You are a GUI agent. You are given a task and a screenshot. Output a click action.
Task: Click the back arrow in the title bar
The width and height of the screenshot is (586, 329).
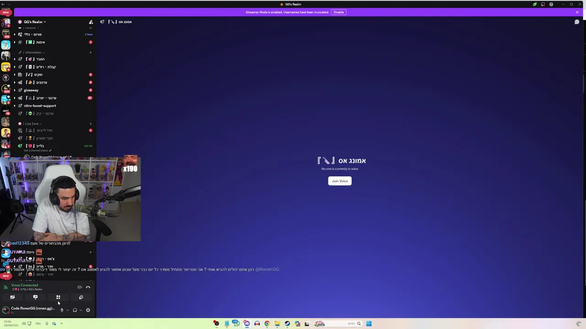pos(3,4)
